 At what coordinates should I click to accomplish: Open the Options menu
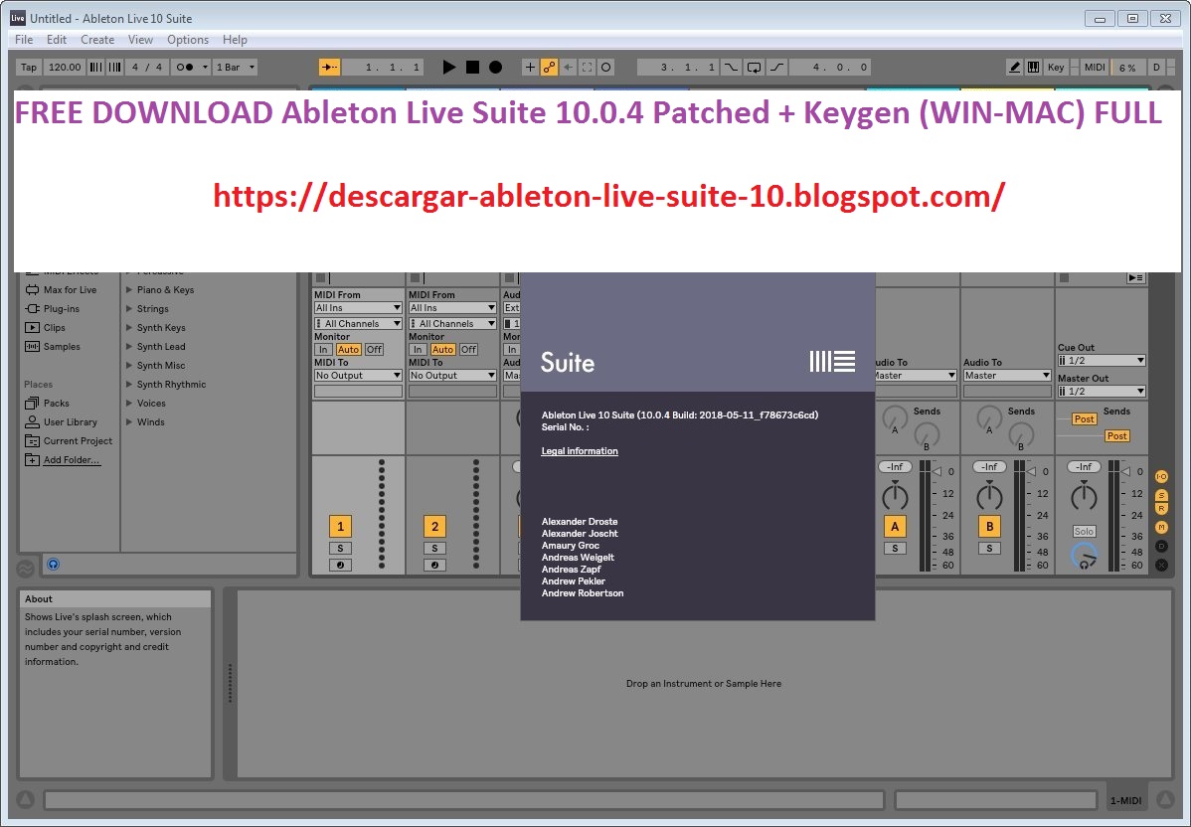tap(188, 40)
